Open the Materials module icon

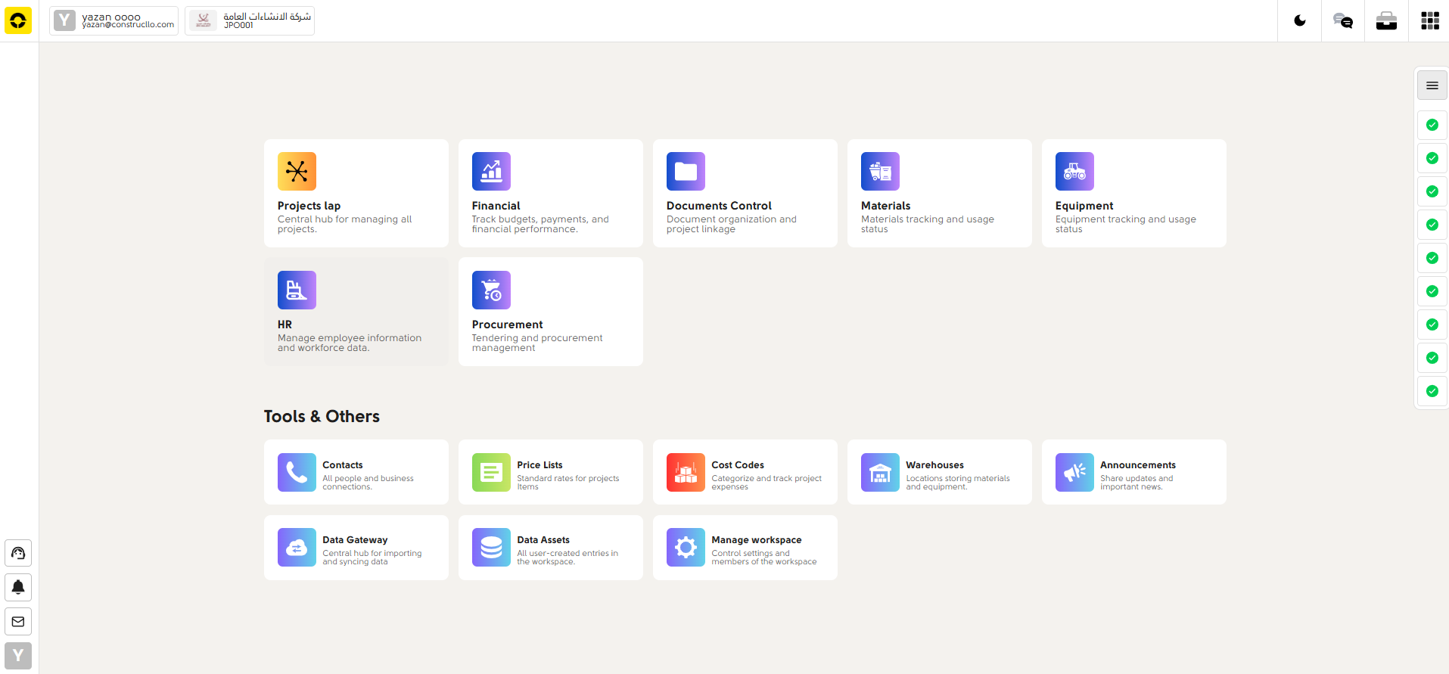880,171
